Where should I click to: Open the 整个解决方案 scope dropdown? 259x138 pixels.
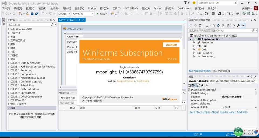(x=68, y=98)
